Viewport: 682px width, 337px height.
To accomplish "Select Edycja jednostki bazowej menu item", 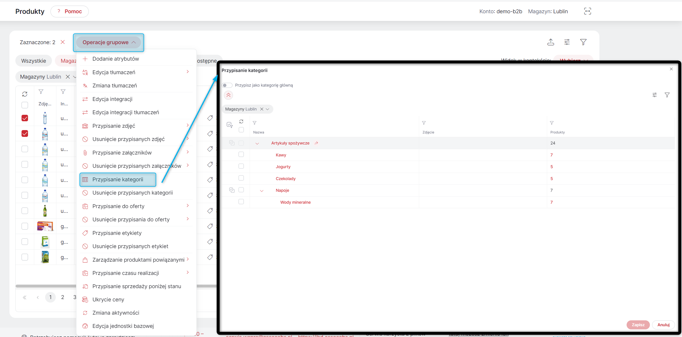I will click(x=136, y=326).
